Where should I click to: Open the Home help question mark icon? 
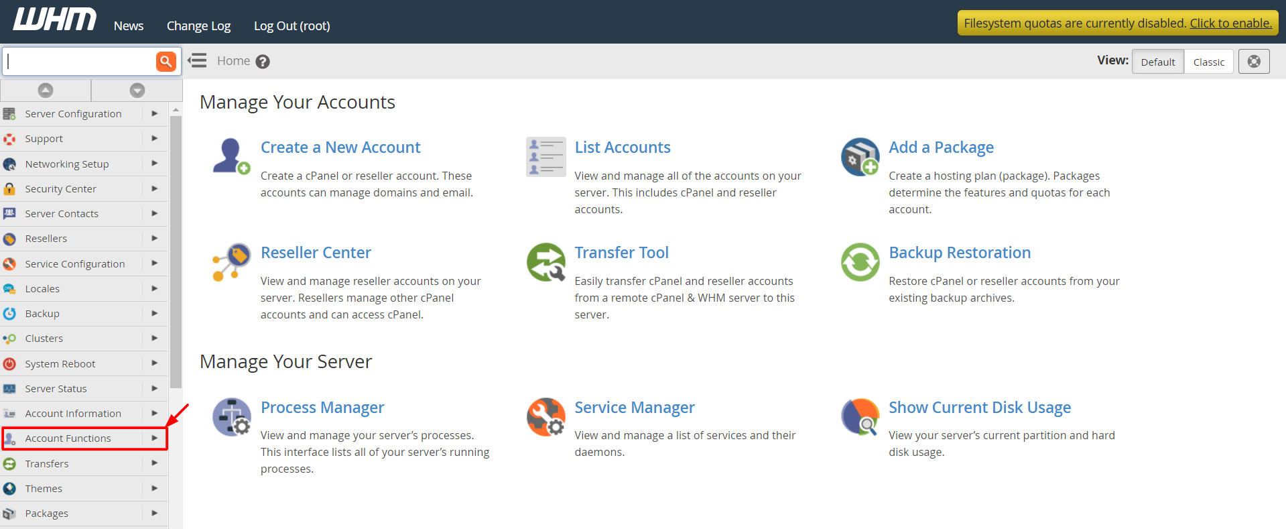pos(263,62)
